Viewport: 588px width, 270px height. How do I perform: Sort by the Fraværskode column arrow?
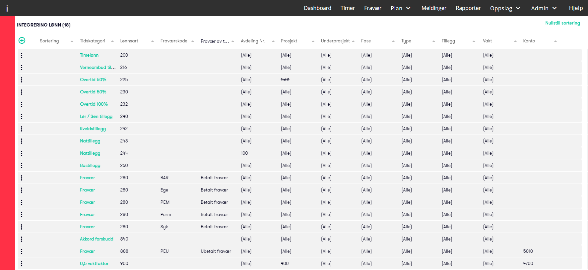tap(193, 41)
